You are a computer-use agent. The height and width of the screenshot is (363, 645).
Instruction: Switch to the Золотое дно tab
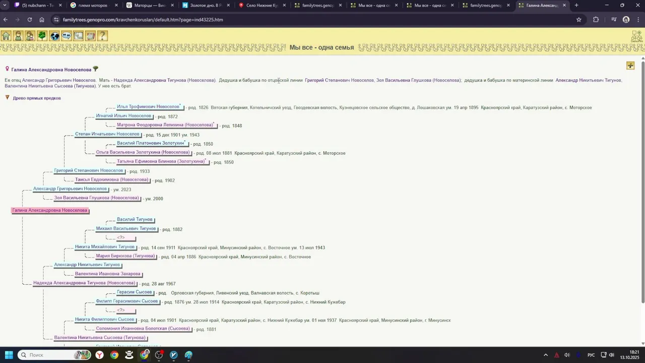206,5
